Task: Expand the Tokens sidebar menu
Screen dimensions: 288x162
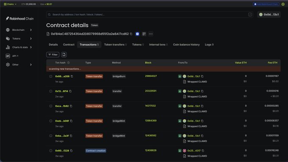Action: tap(19, 38)
